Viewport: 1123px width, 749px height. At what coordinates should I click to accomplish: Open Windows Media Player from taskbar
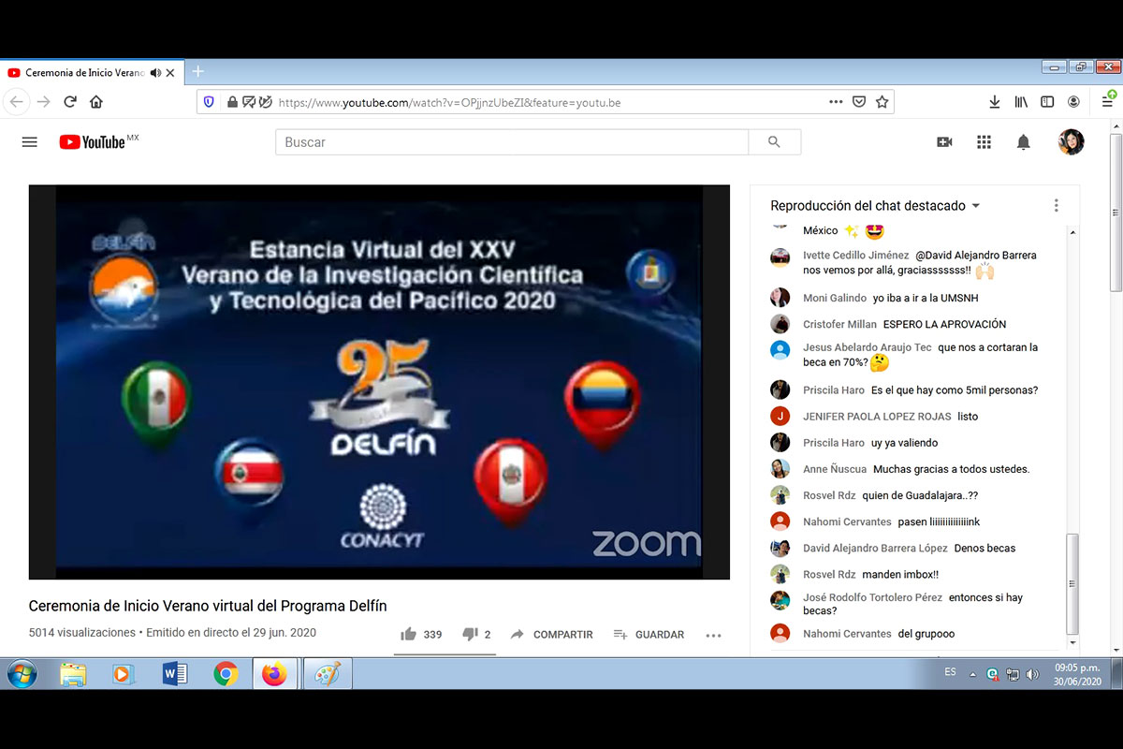coord(124,674)
